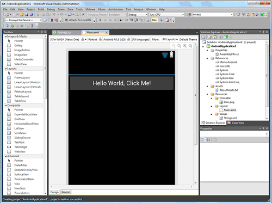Click the Save icon in toolbar
This screenshot has width=272, height=203.
[27, 15]
